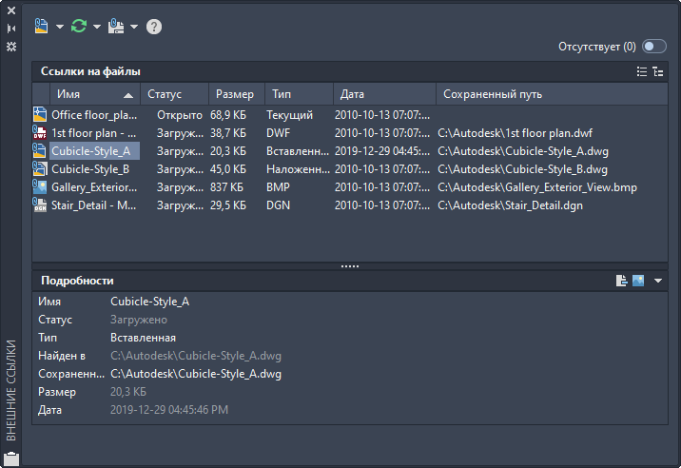Screen dimensions: 681x468
Task: Click the Change Path toolbar icon
Action: [116, 27]
